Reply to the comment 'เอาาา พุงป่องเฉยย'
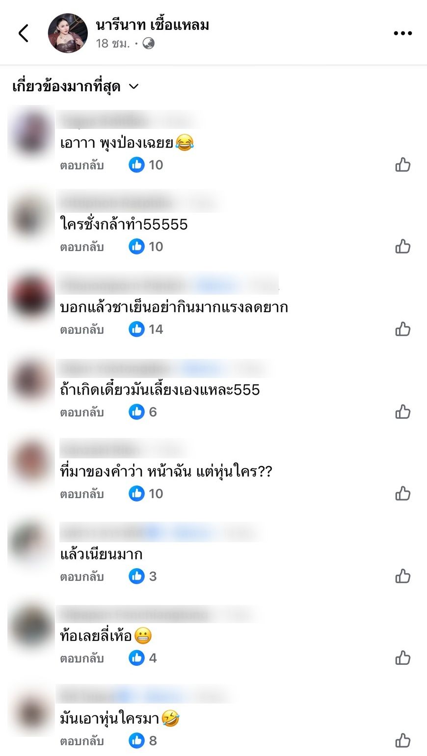This screenshot has height=756, width=427. click(82, 165)
